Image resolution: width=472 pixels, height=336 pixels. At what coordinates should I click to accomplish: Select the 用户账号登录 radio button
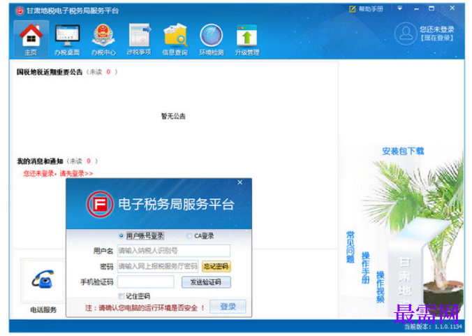point(121,235)
